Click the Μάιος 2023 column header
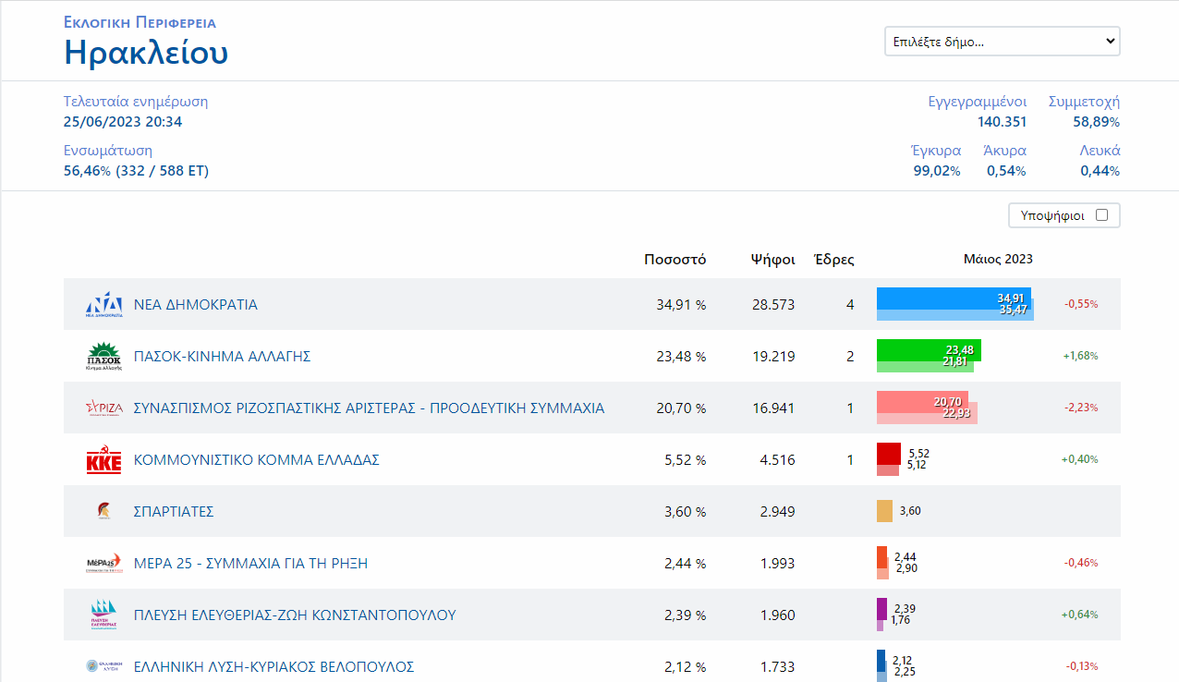Viewport: 1179px width, 682px height. (998, 260)
